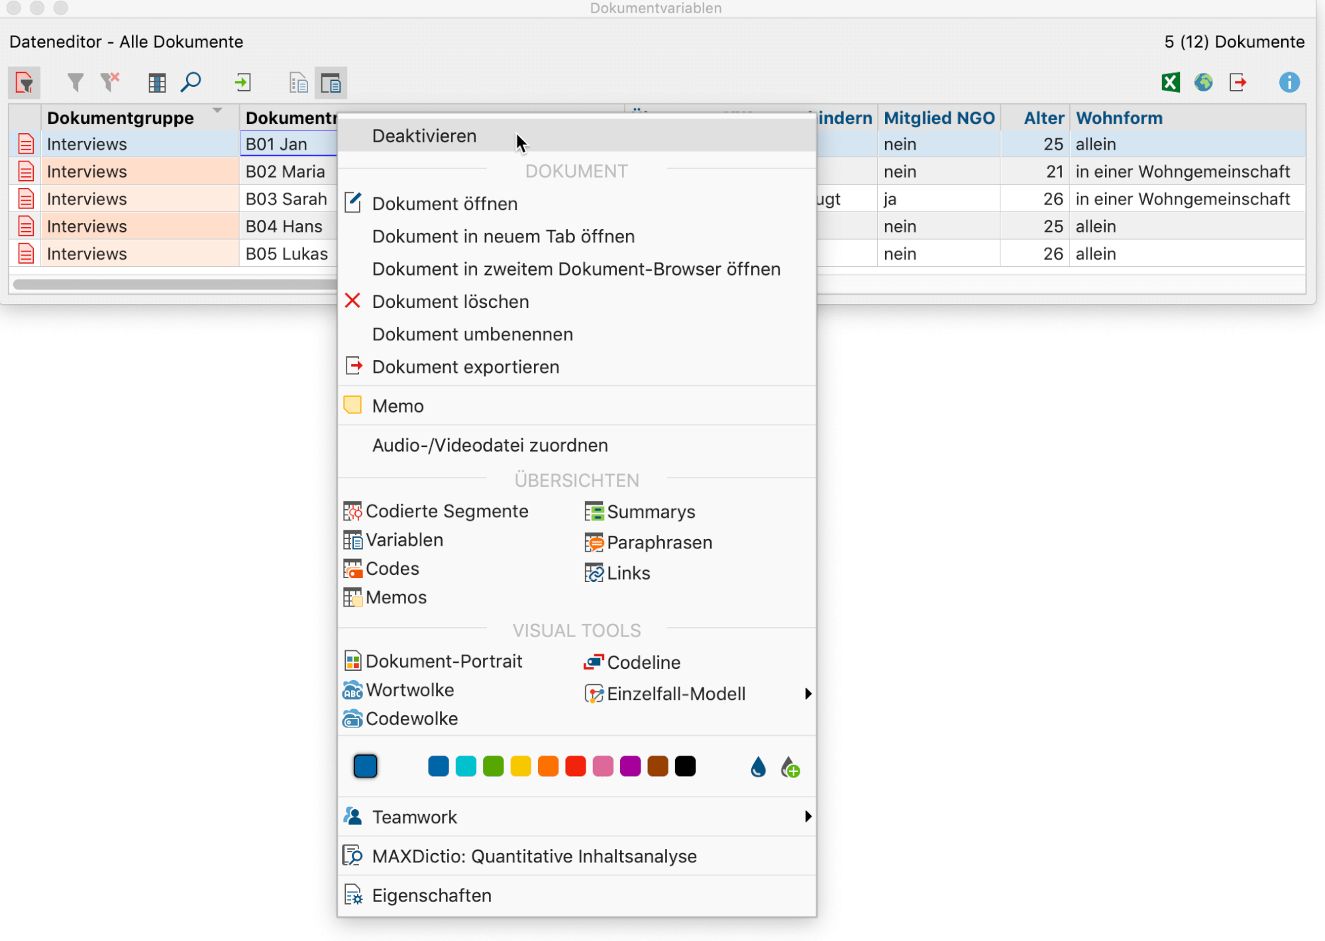Open the Memo menu entry
The image size is (1325, 941).
pyautogui.click(x=576, y=405)
